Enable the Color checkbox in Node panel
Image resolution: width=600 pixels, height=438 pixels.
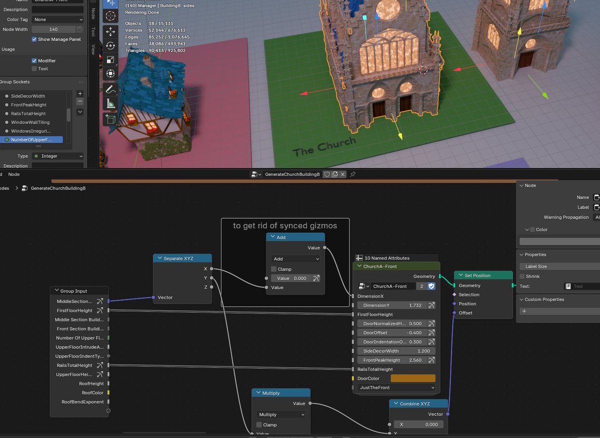pyautogui.click(x=532, y=230)
